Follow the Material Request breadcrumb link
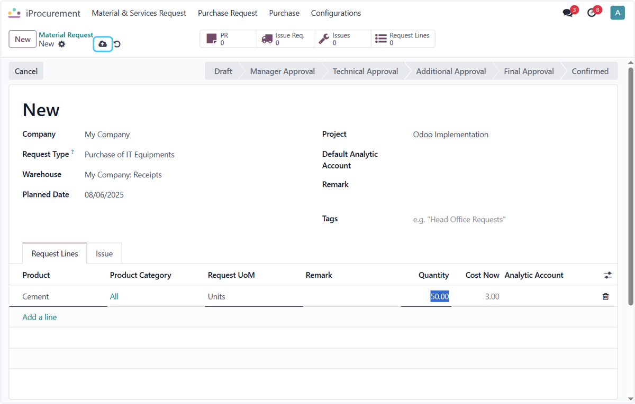Screen dimensions: 635x404 point(66,35)
